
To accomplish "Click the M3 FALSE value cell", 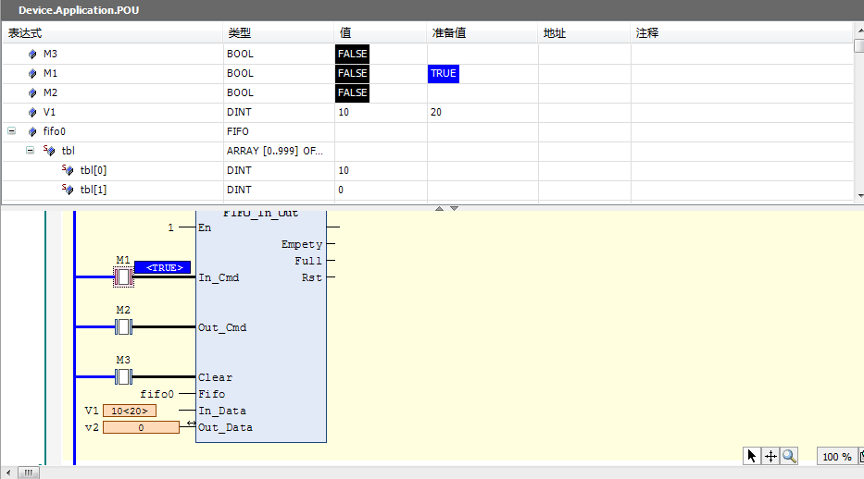I will 352,54.
